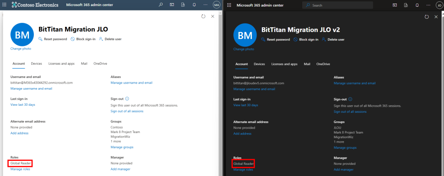Click Sign-out info icon in dark panel
Image resolution: width=444 pixels, height=176 pixels.
tap(350, 99)
